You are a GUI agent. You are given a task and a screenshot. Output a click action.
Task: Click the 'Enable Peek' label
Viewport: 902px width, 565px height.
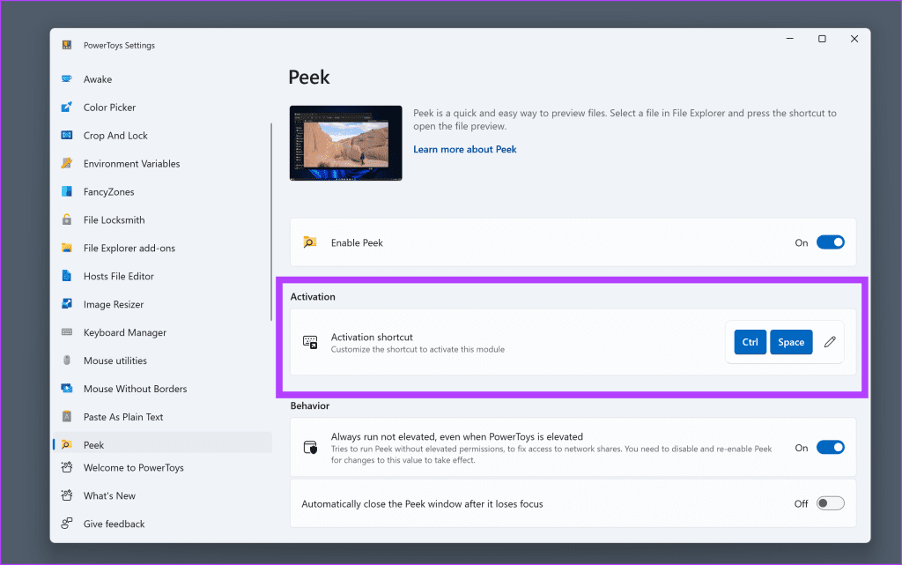(x=357, y=242)
